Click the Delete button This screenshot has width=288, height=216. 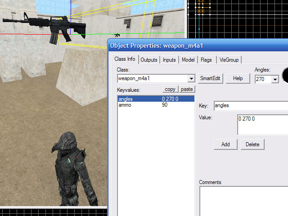tap(252, 144)
